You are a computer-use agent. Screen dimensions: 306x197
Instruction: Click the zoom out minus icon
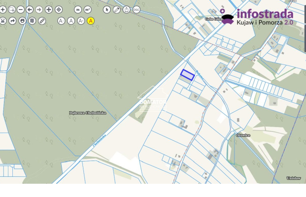(21, 9)
